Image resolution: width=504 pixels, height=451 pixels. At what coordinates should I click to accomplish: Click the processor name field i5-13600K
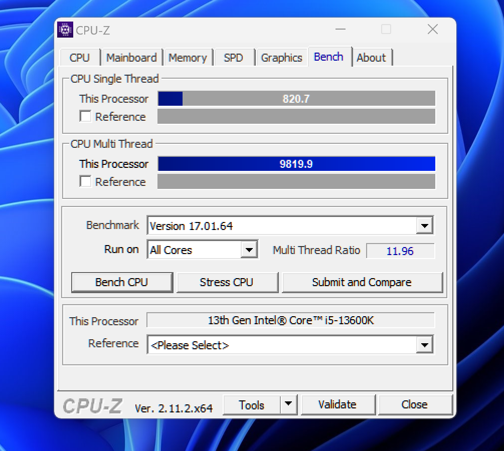[x=290, y=320]
